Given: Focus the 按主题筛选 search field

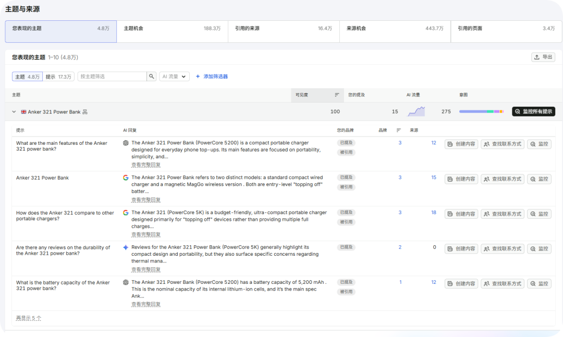Looking at the screenshot, I should (x=112, y=77).
